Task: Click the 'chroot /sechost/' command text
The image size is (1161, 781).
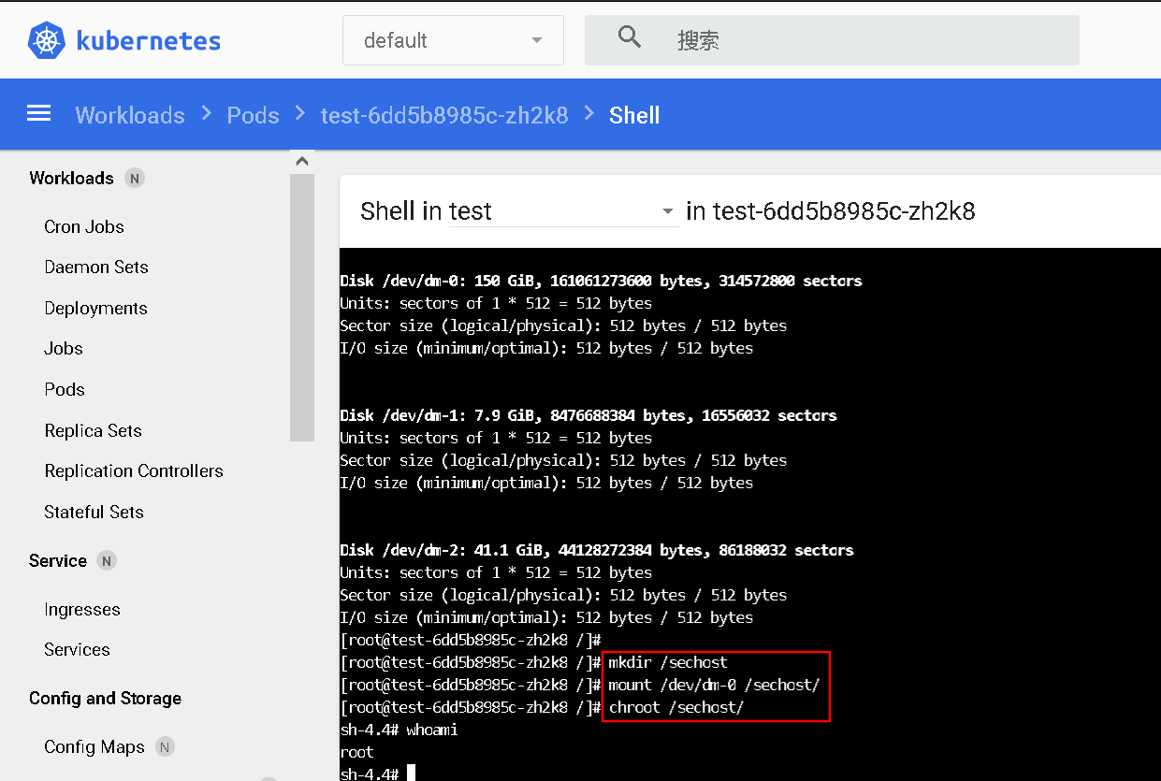Action: tap(675, 707)
